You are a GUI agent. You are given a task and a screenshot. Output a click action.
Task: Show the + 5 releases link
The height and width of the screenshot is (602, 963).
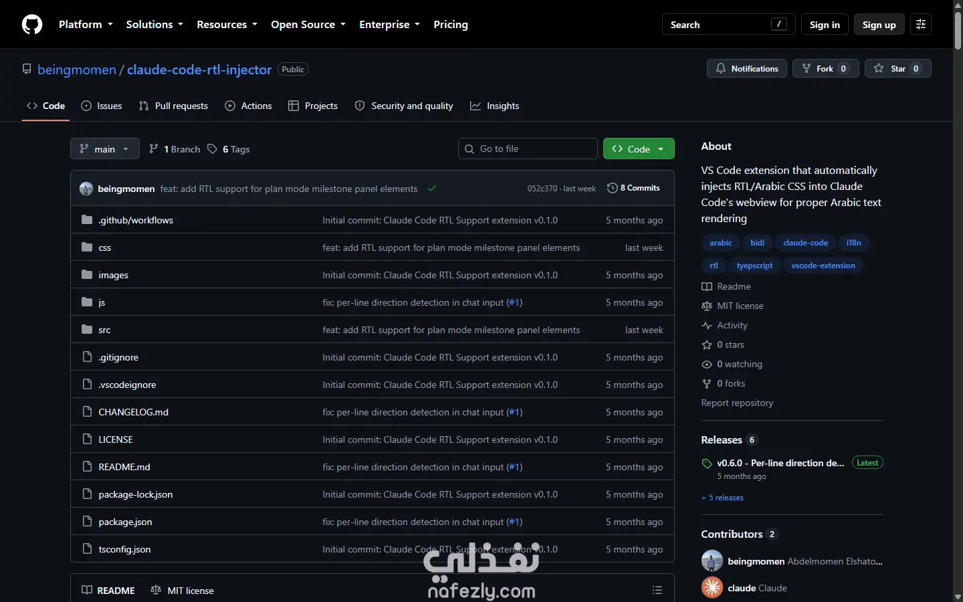[x=722, y=498]
